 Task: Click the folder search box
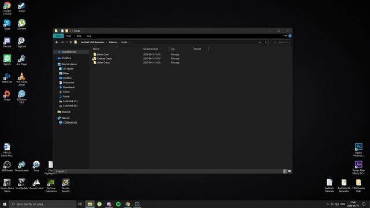[x=280, y=42]
